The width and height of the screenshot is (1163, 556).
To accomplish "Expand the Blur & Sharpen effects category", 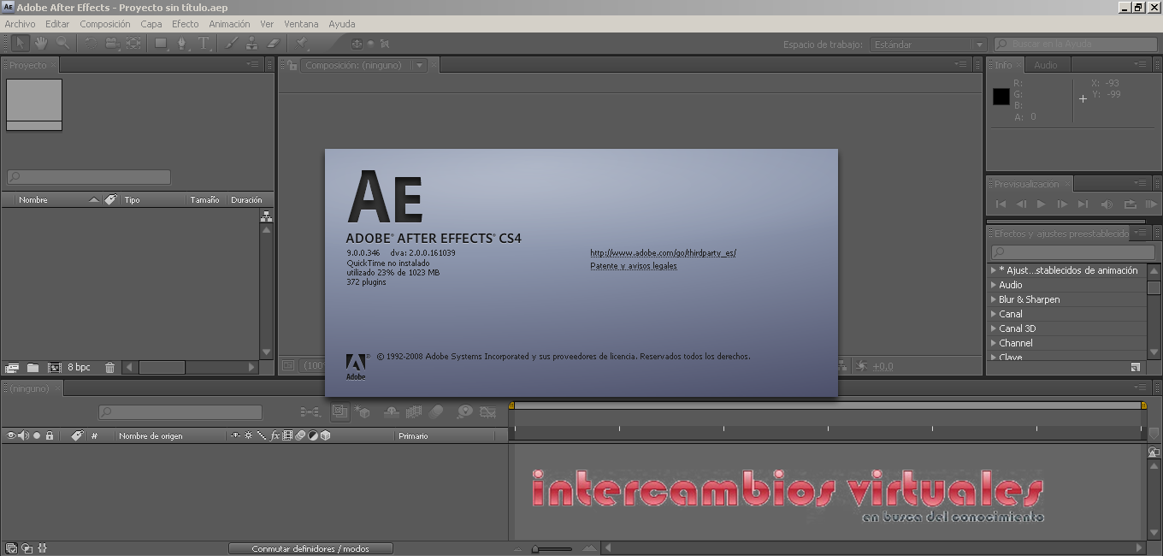I will 994,299.
